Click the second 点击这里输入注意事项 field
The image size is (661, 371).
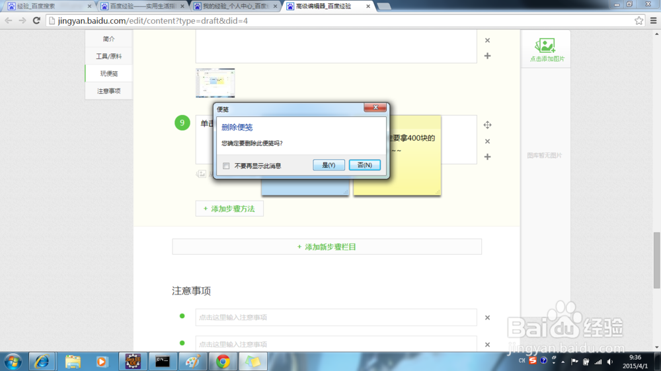pos(336,344)
